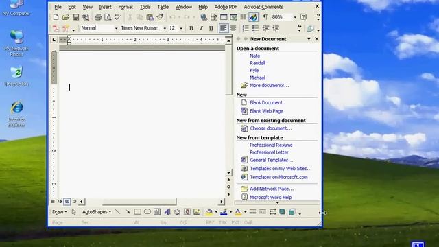
Task: Select the Oval drawing tool
Action: click(x=147, y=212)
